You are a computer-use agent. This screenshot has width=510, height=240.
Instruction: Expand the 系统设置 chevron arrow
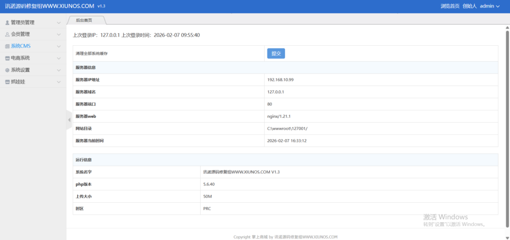59,71
